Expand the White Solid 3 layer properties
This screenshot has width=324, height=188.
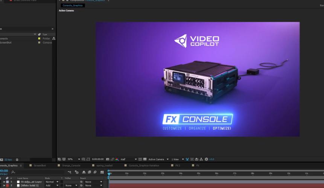pyautogui.click(x=4, y=185)
